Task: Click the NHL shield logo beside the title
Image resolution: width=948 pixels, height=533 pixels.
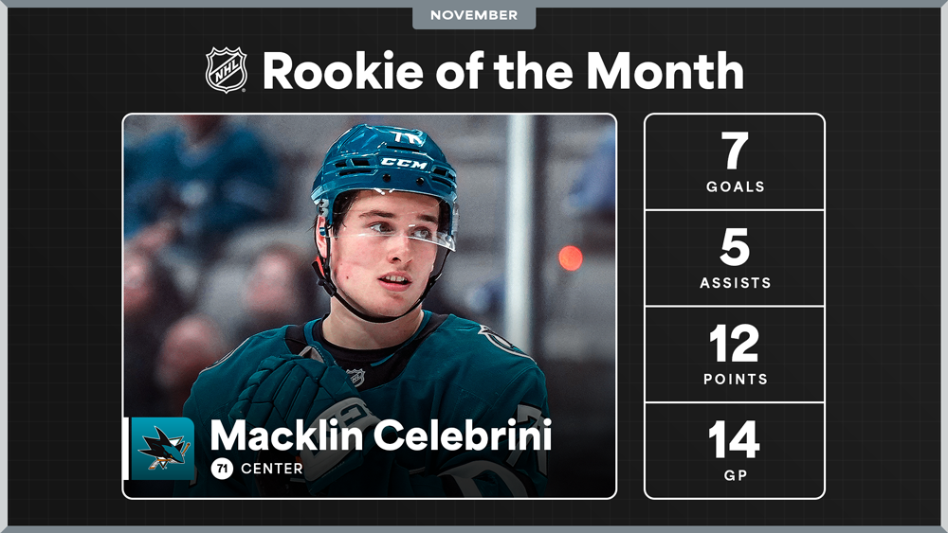Action: pyautogui.click(x=227, y=71)
